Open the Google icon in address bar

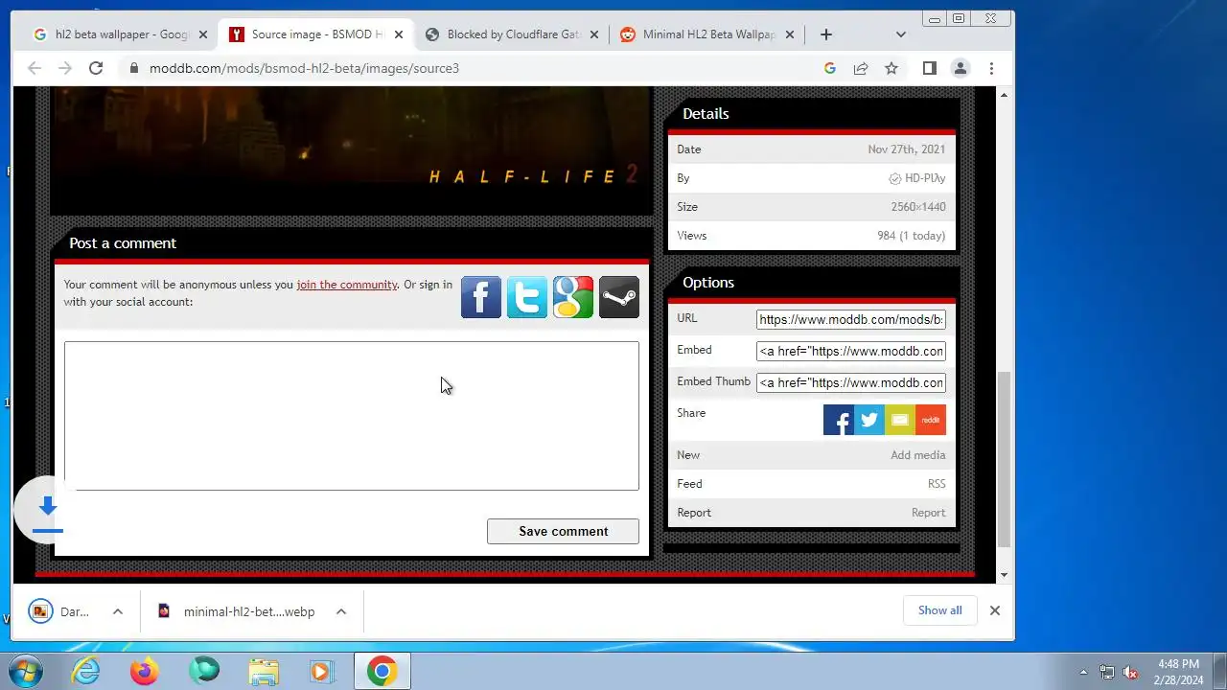[x=830, y=68]
